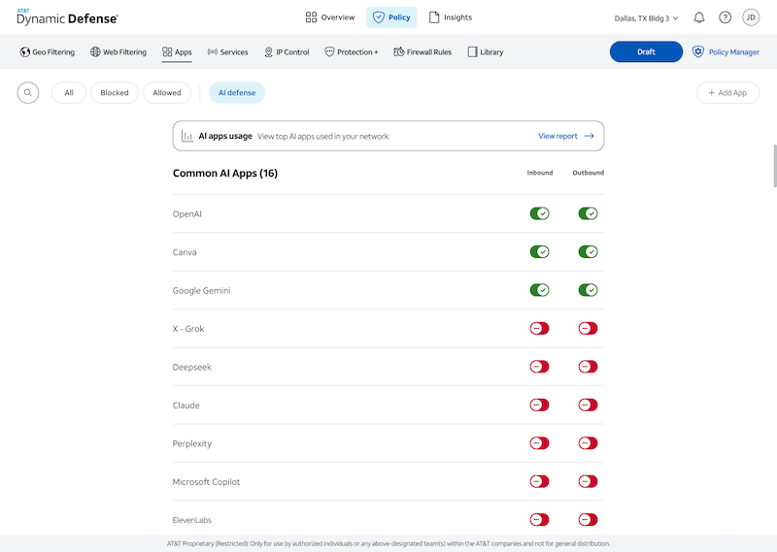Open the Insights tab
777x552 pixels.
(x=450, y=17)
